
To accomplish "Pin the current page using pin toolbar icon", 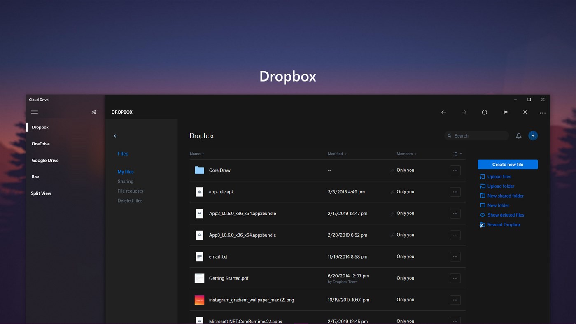I will click(x=505, y=112).
